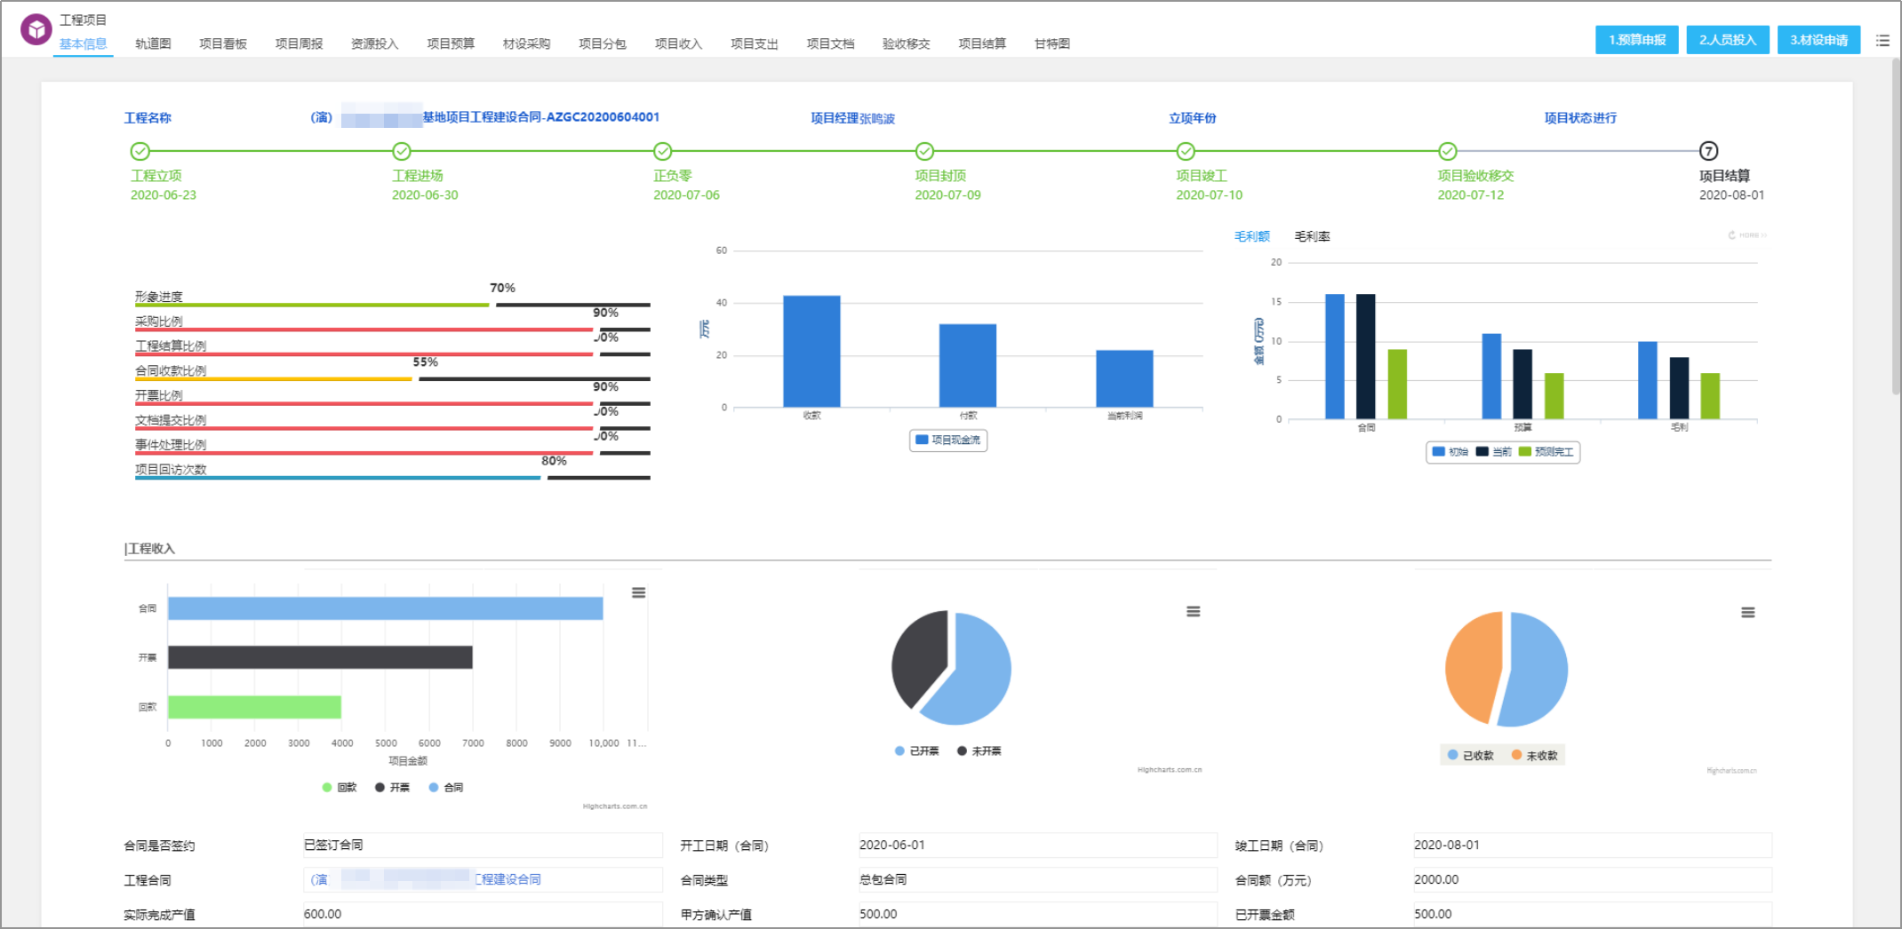Toggle the 未开票 legend item
The height and width of the screenshot is (929, 1902).
(979, 751)
